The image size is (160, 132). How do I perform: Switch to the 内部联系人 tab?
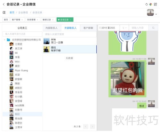(52, 28)
